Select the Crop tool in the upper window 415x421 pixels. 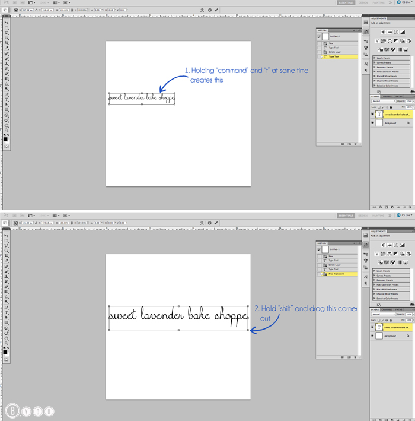[7, 43]
